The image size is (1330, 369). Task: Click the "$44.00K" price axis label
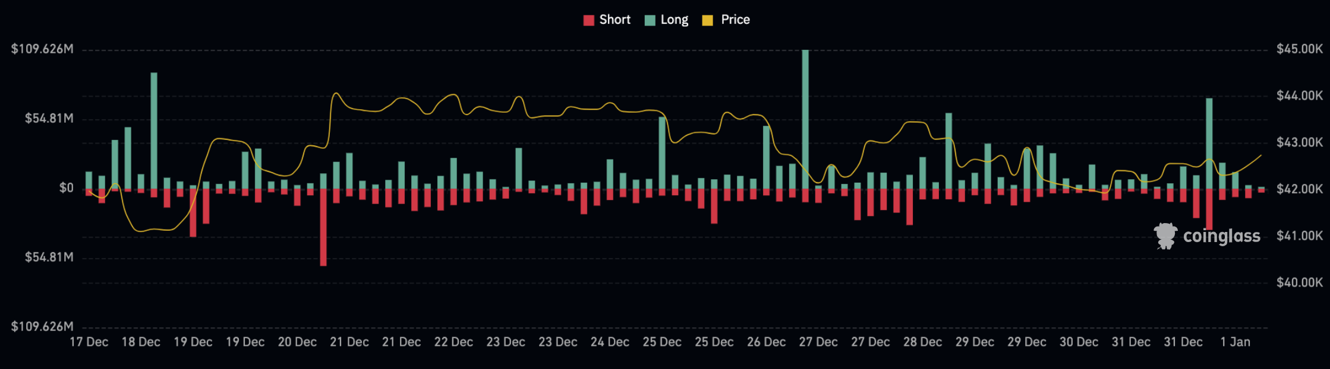tap(1300, 96)
